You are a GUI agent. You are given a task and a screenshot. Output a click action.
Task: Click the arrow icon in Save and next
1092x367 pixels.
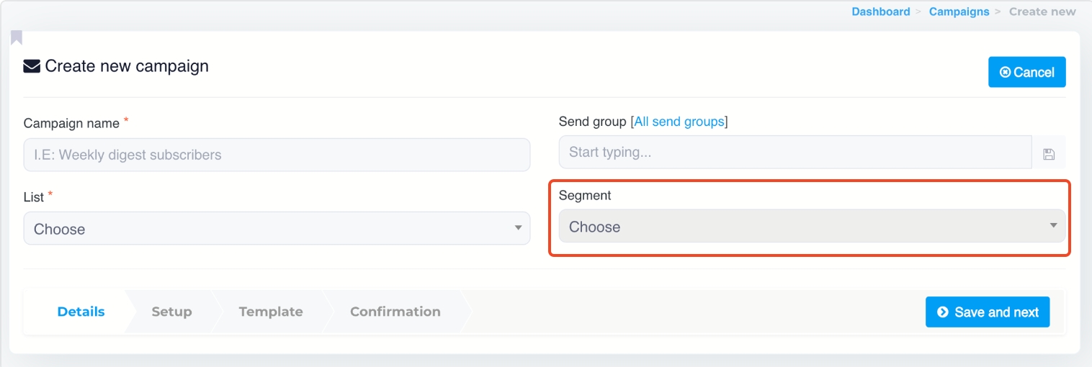942,312
